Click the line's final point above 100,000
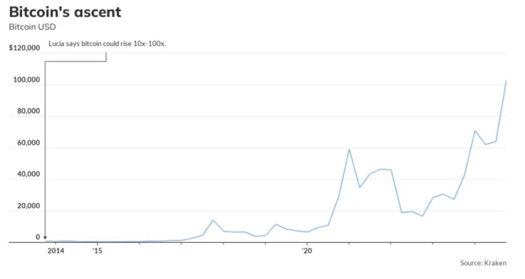 click(x=506, y=81)
